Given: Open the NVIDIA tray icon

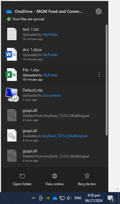Looking at the screenshot, I should coord(48,198).
